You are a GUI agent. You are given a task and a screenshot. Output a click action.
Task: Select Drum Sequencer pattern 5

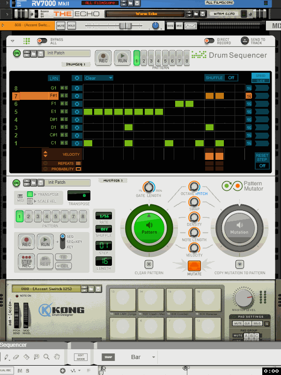click(x=165, y=58)
